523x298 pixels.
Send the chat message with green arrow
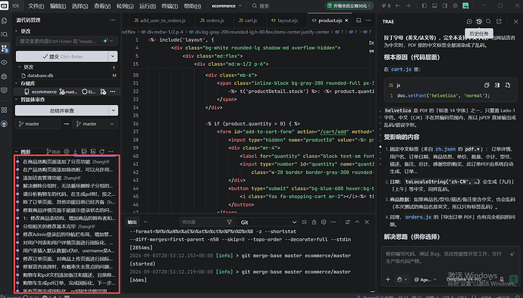pyautogui.click(x=513, y=279)
